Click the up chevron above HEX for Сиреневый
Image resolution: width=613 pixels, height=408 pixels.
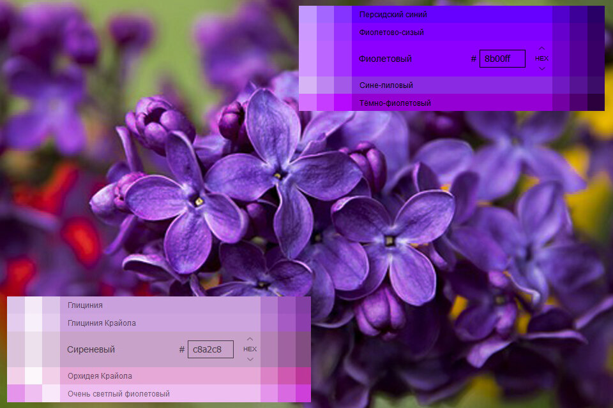pos(250,339)
